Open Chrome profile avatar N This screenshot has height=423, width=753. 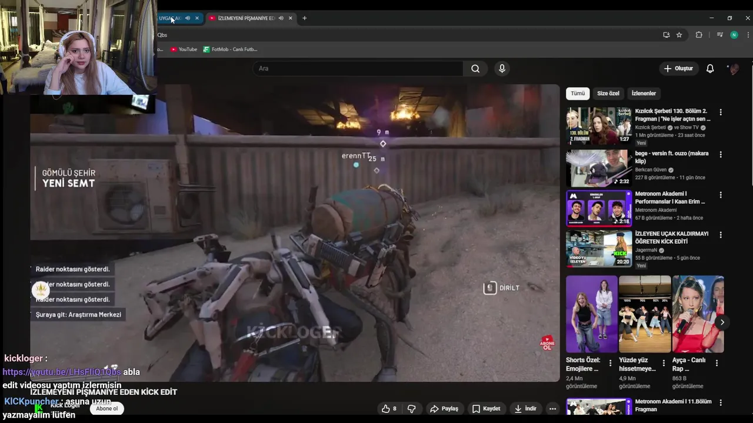pos(734,35)
